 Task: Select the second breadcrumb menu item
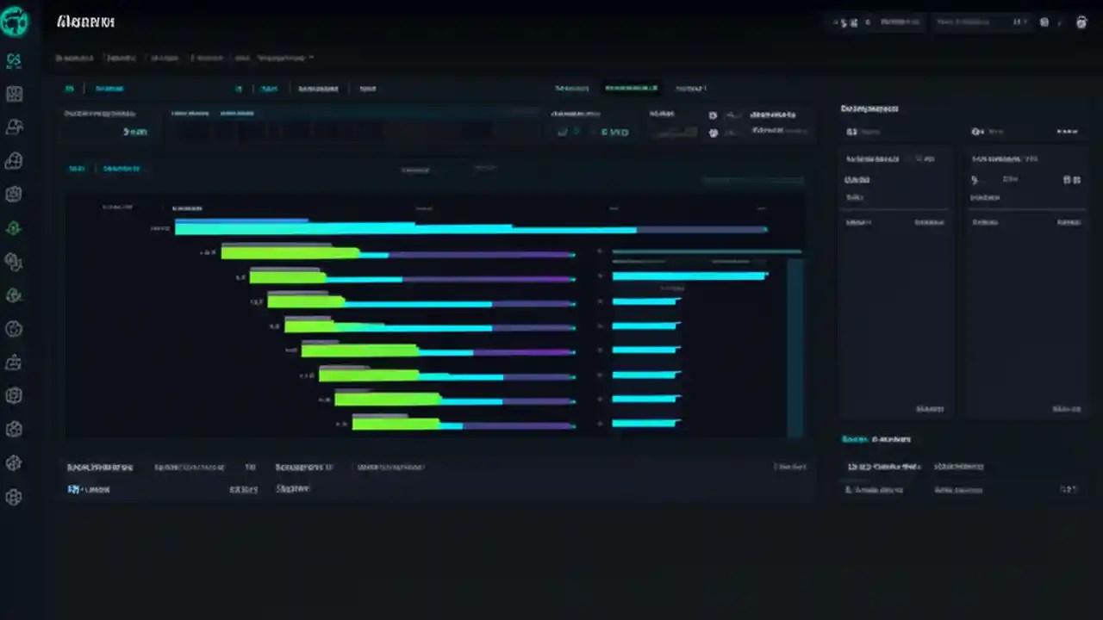coord(121,58)
